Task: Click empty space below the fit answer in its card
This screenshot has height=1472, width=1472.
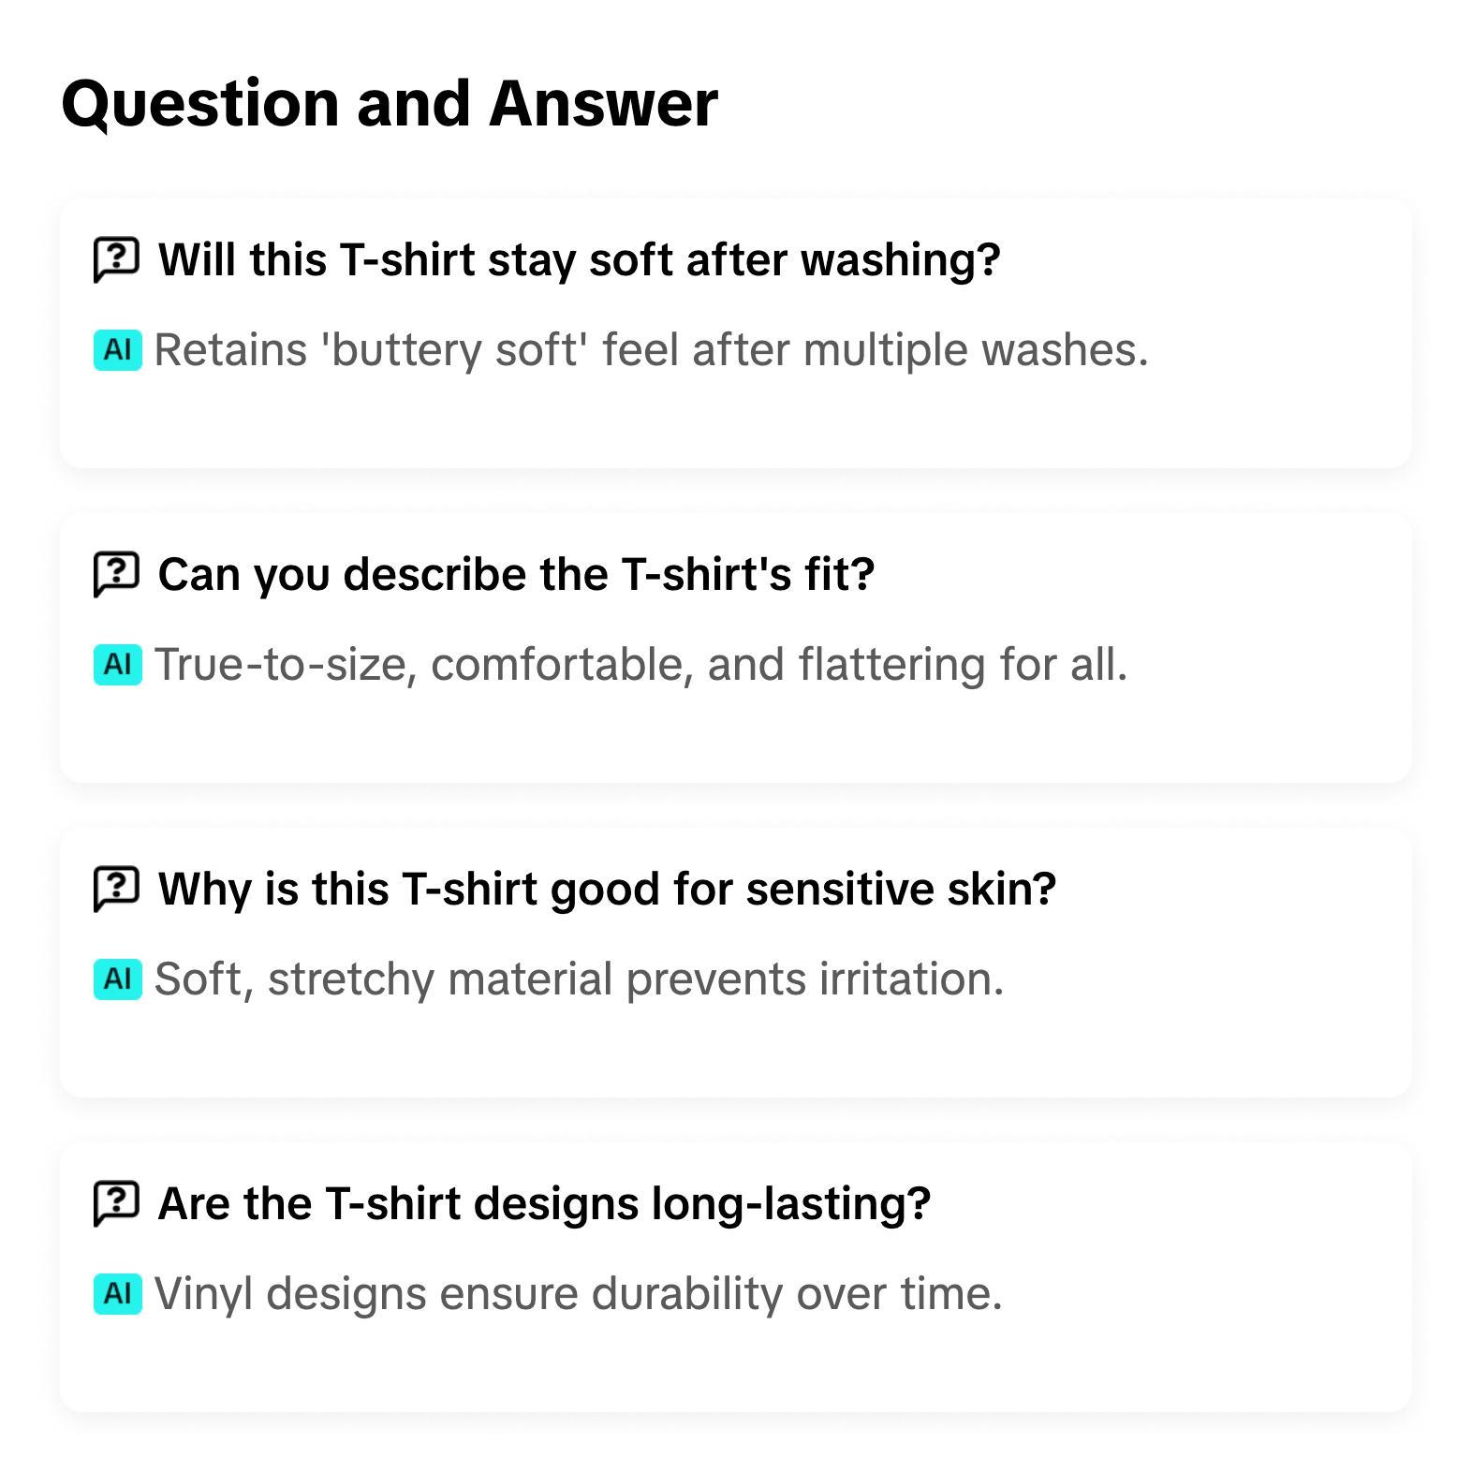Action: [x=735, y=736]
